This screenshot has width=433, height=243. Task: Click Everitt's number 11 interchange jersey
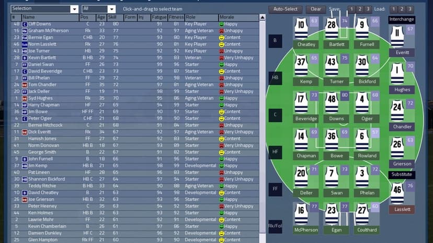(397, 37)
